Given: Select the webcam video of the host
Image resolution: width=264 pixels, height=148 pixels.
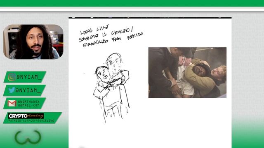Looking at the screenshot, I should point(33,42).
